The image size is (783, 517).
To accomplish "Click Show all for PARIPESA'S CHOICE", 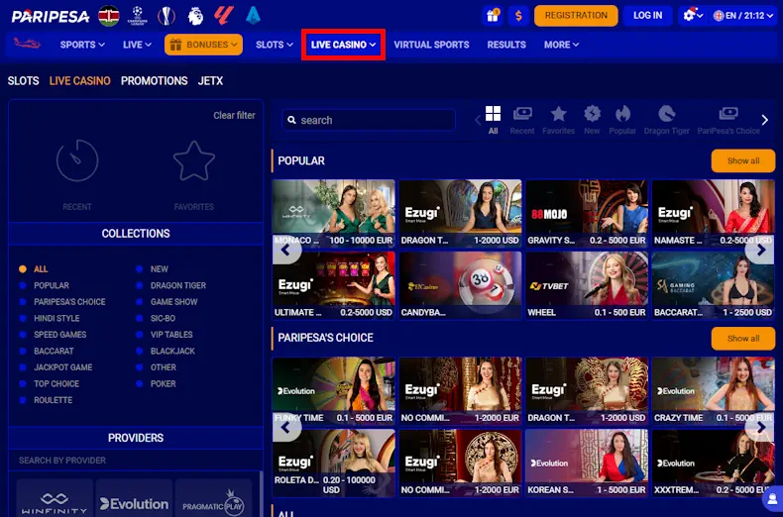I will click(x=743, y=339).
